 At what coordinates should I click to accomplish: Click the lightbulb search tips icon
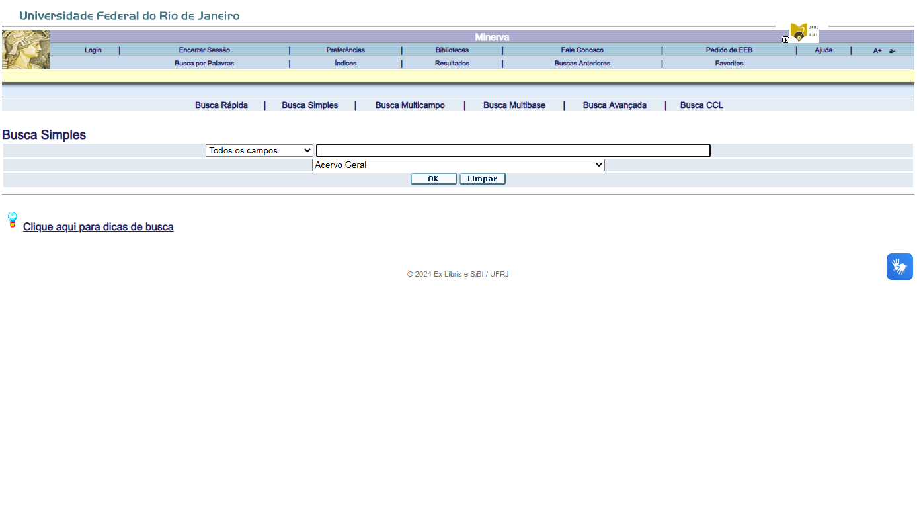(x=12, y=220)
